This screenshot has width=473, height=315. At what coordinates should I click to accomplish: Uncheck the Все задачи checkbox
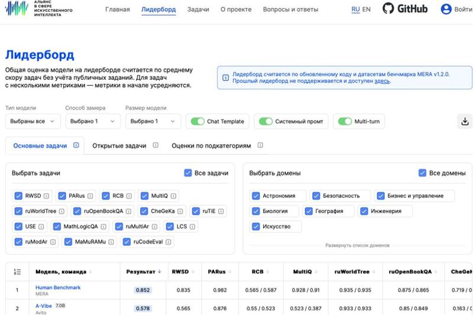tap(188, 173)
